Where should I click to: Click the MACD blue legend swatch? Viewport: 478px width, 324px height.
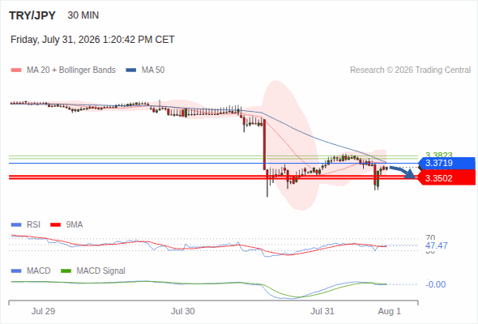(x=16, y=271)
